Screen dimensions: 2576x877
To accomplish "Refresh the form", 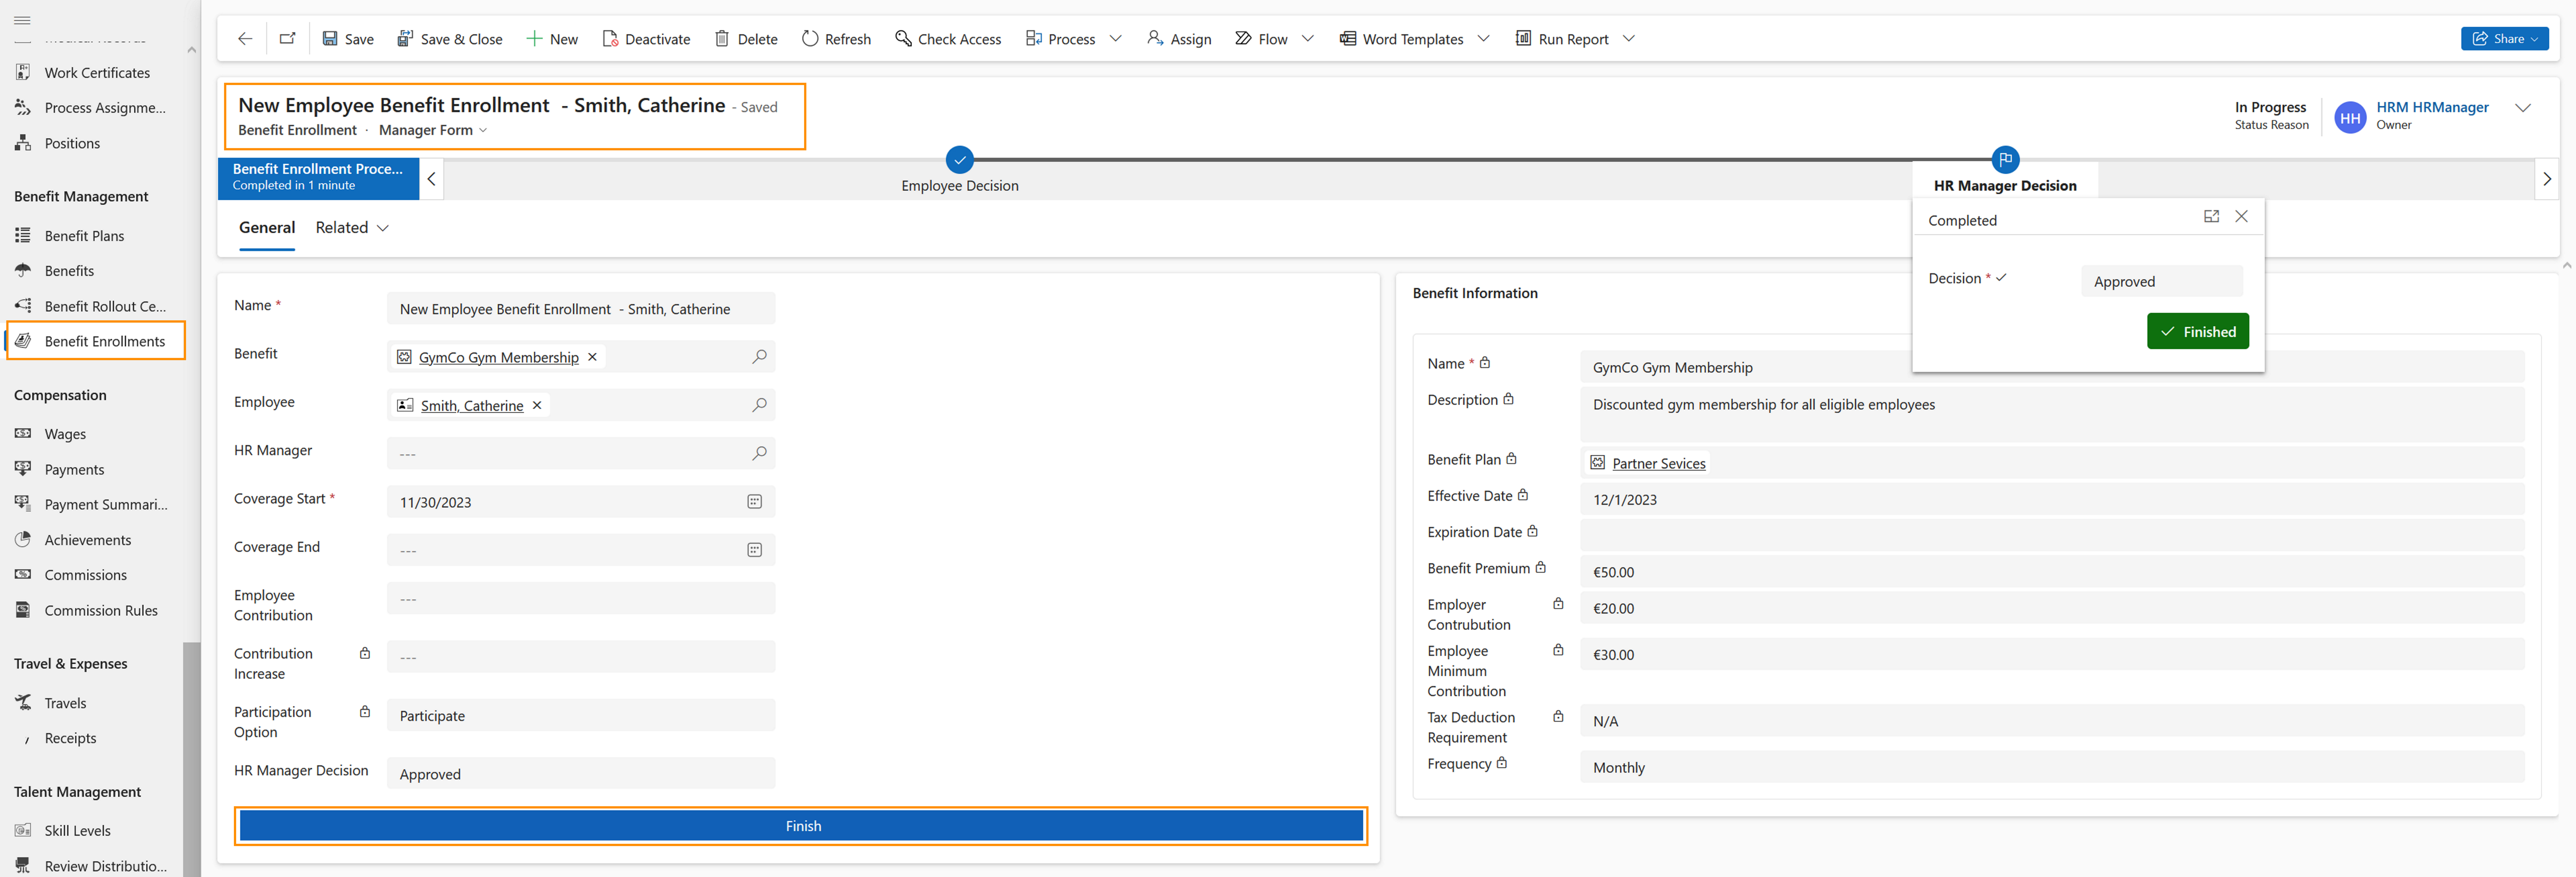I will pyautogui.click(x=836, y=39).
